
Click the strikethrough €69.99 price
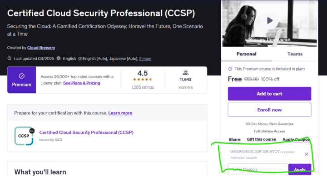(251, 79)
